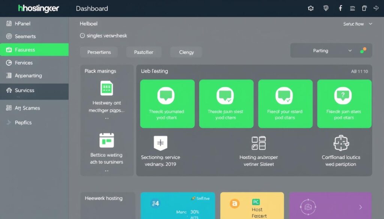Open Fervices in the sidebar

[x=24, y=63]
